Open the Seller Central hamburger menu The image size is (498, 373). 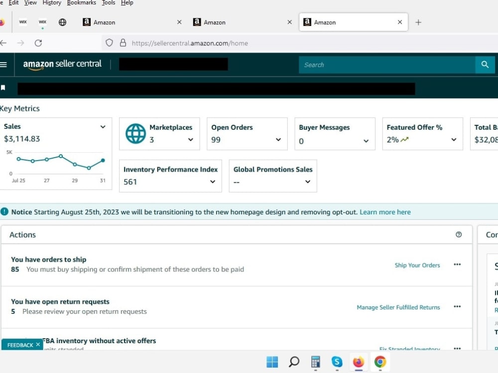[x=3, y=65]
